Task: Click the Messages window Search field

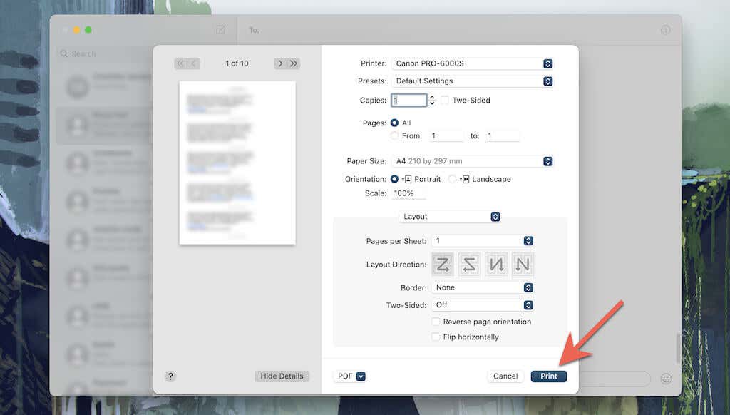Action: tap(105, 53)
